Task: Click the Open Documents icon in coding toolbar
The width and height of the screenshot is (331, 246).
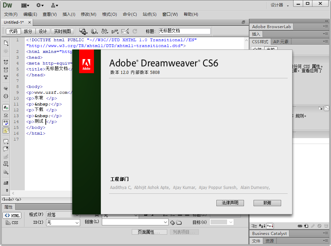Action: click(6, 43)
